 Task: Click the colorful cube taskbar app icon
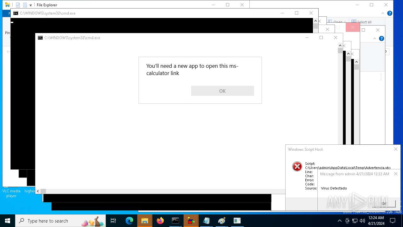[x=191, y=221]
